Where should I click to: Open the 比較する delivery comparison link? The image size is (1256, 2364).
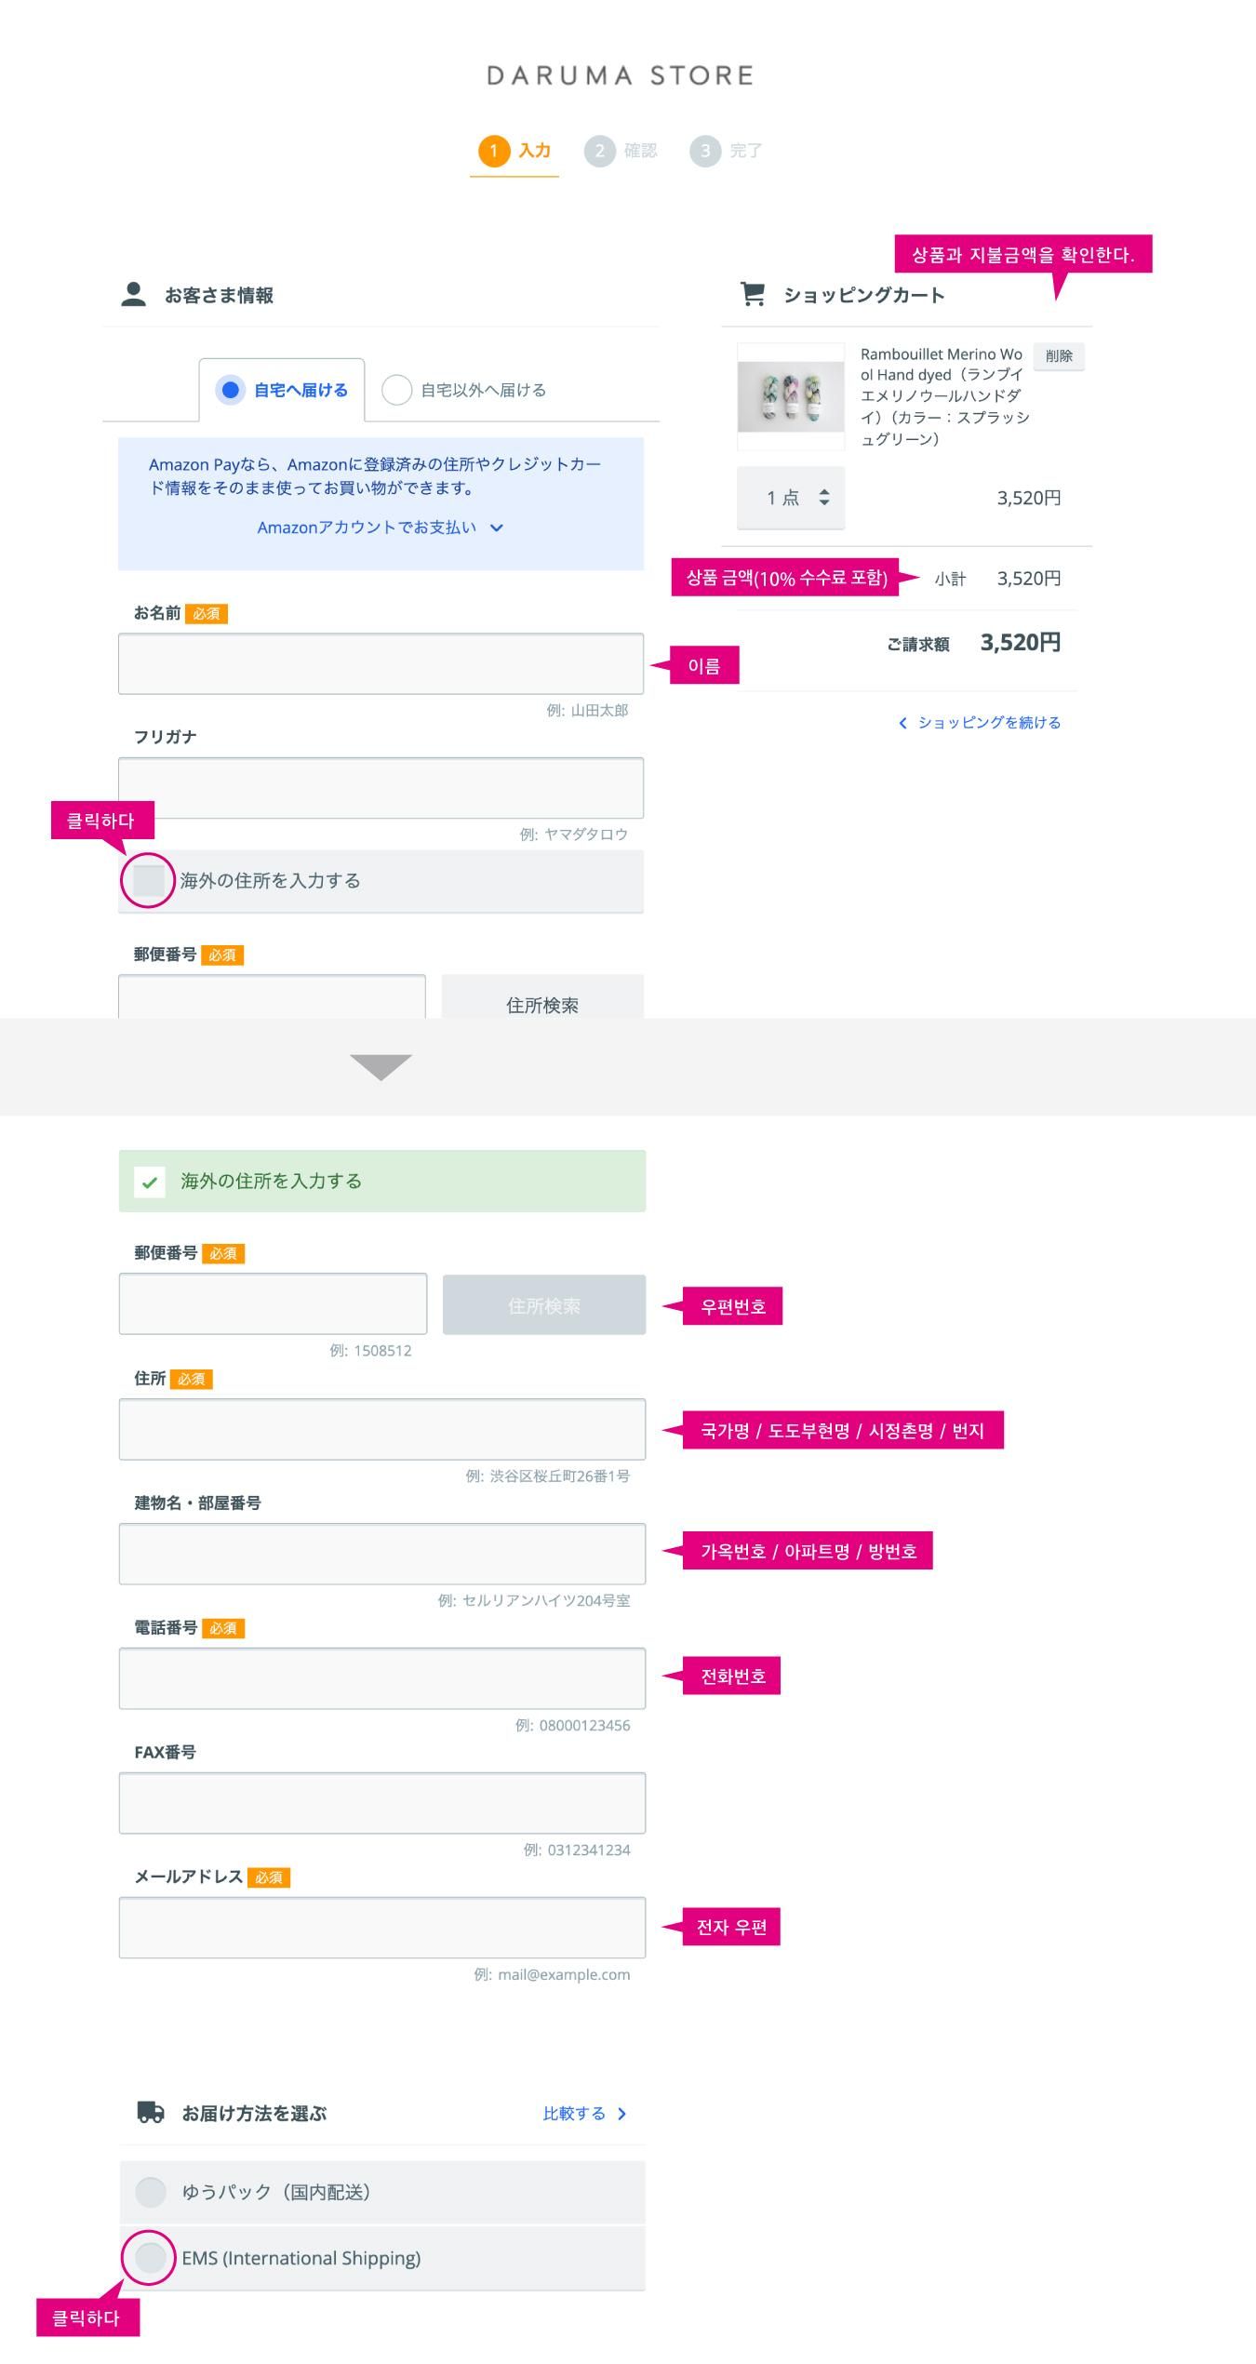click(583, 2113)
